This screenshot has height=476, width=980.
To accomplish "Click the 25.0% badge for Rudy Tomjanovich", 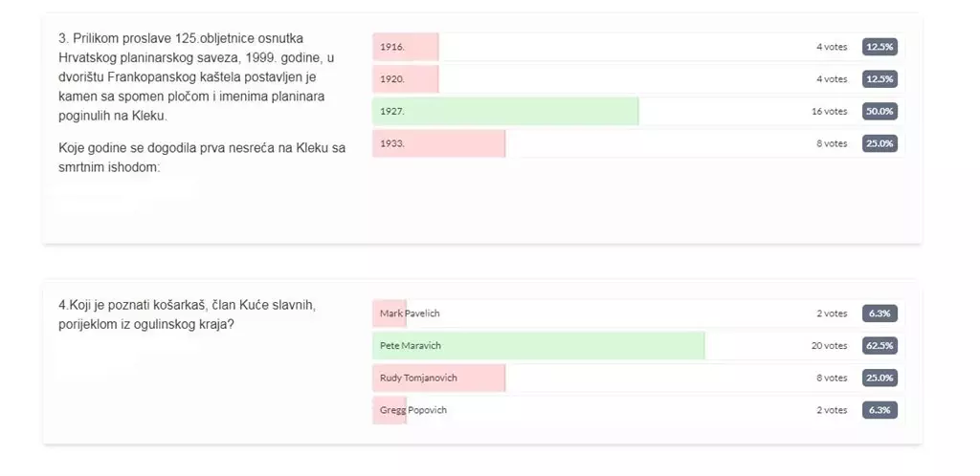I will (880, 379).
